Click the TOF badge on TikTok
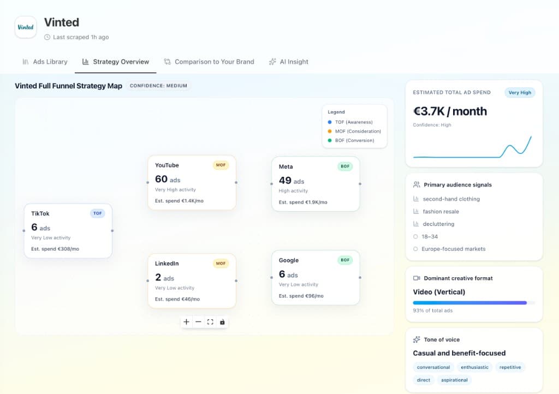Screen dimensions: 559x394 coord(97,213)
